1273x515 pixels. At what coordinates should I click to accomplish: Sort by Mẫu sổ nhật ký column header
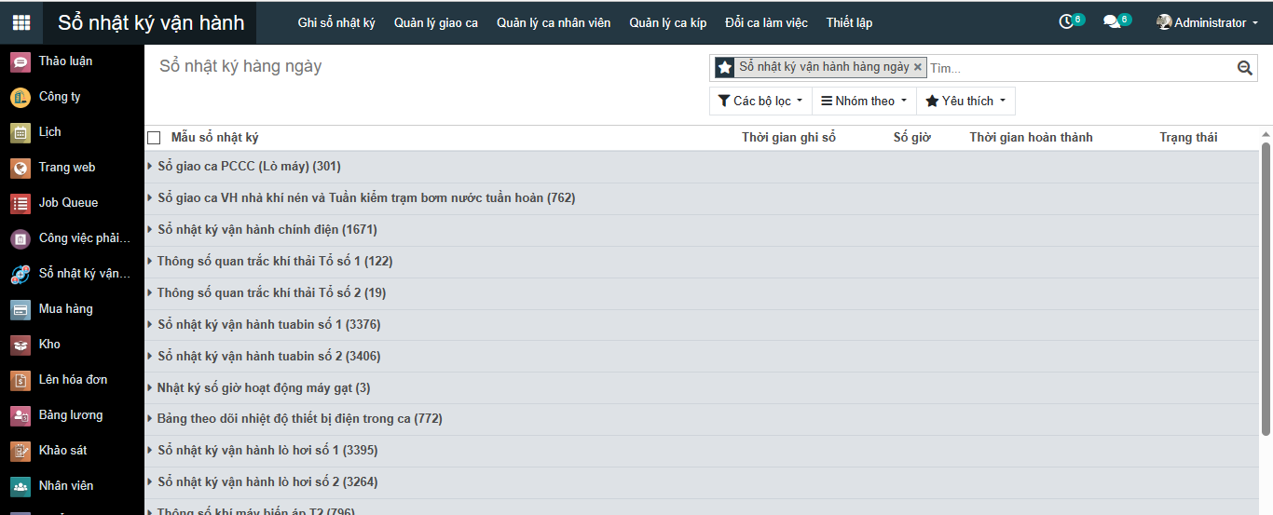pos(215,138)
